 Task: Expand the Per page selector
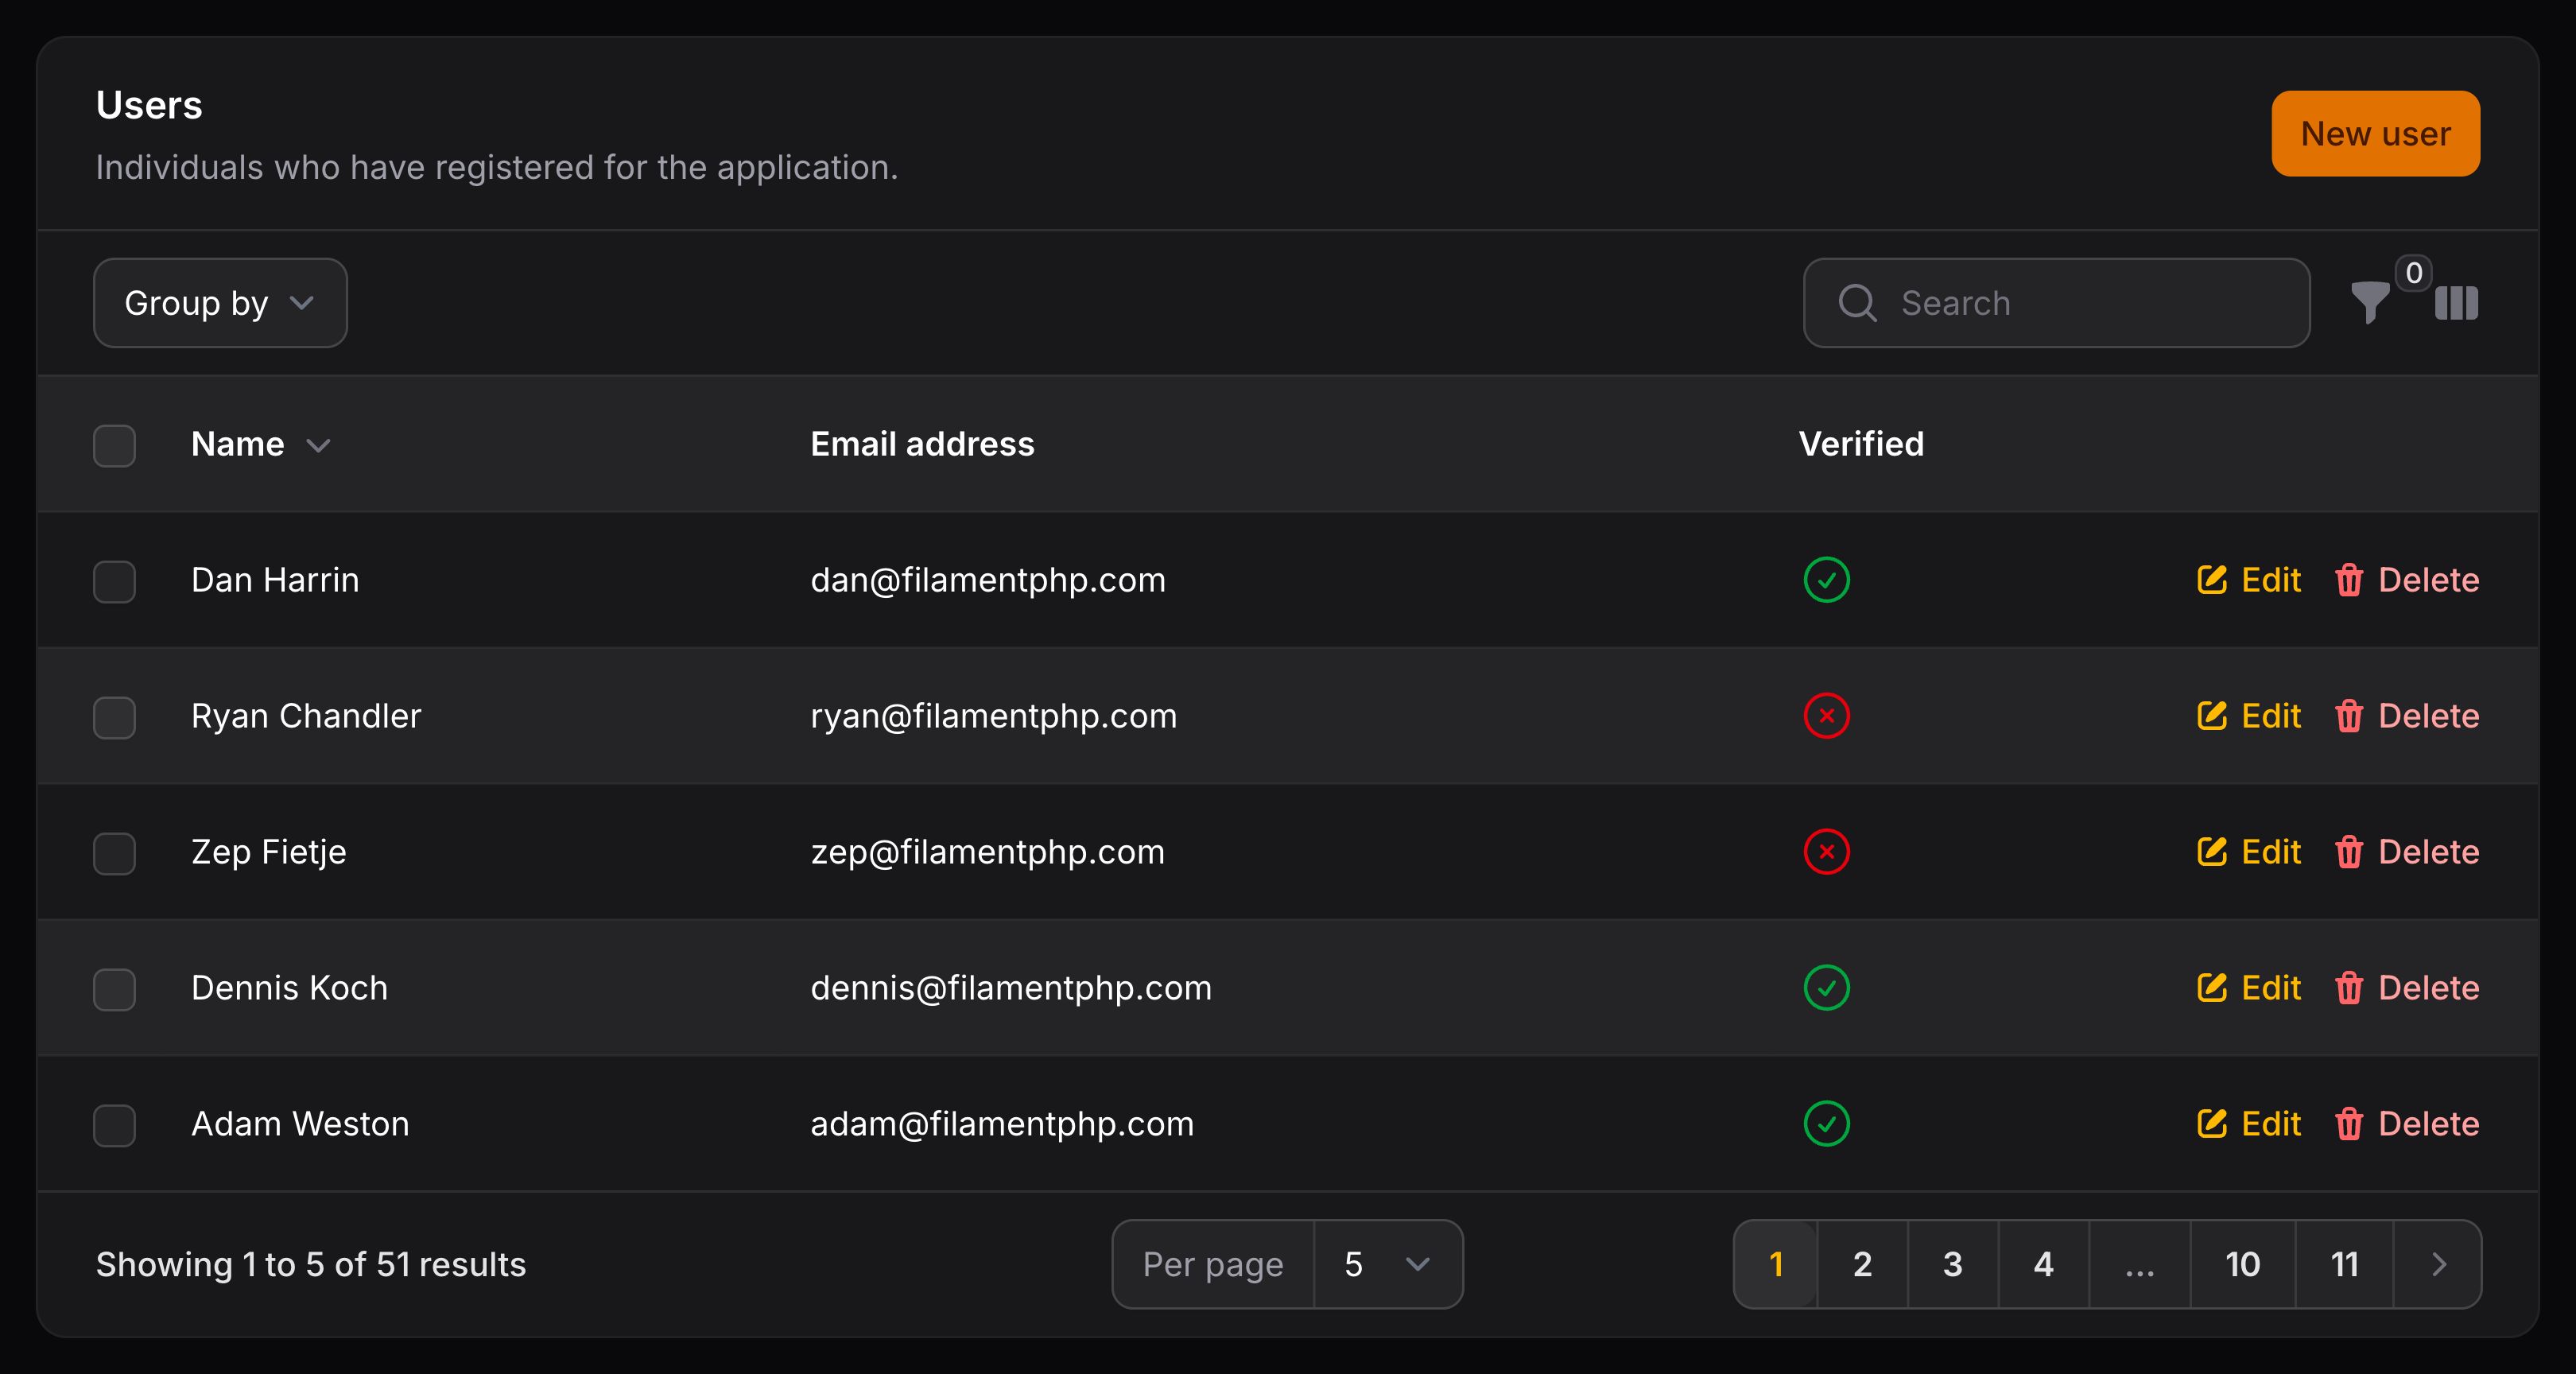pos(1387,1264)
